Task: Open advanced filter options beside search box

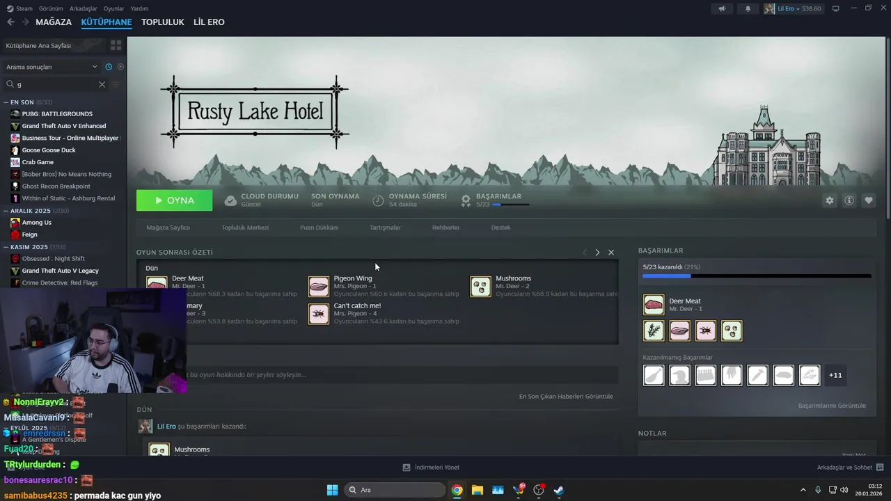Action: point(116,84)
